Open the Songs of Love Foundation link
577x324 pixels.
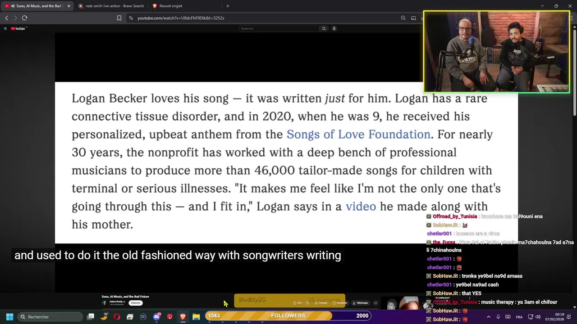[358, 134]
